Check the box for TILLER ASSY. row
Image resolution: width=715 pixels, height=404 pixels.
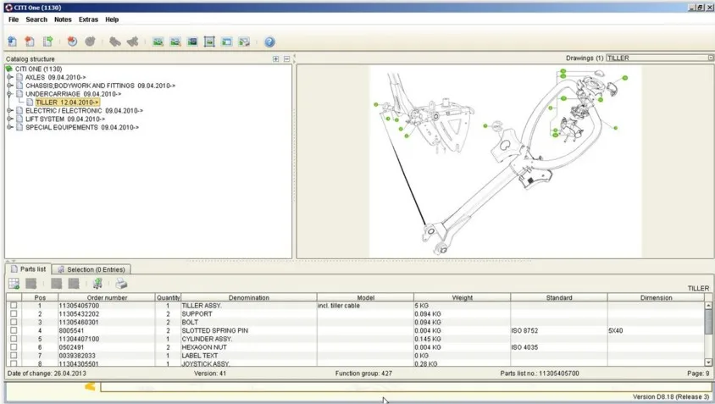tap(14, 306)
